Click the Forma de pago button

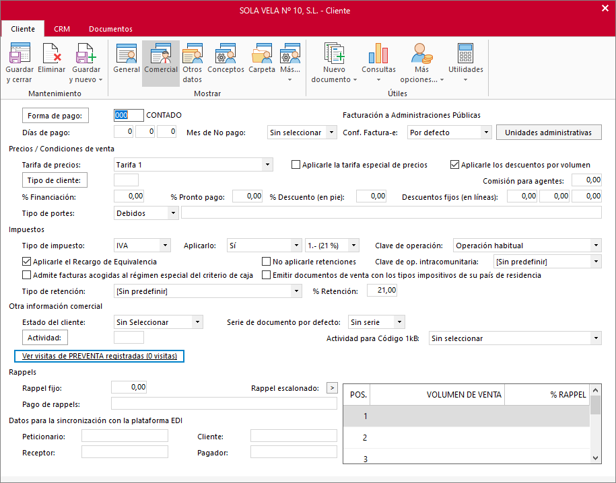(x=55, y=116)
